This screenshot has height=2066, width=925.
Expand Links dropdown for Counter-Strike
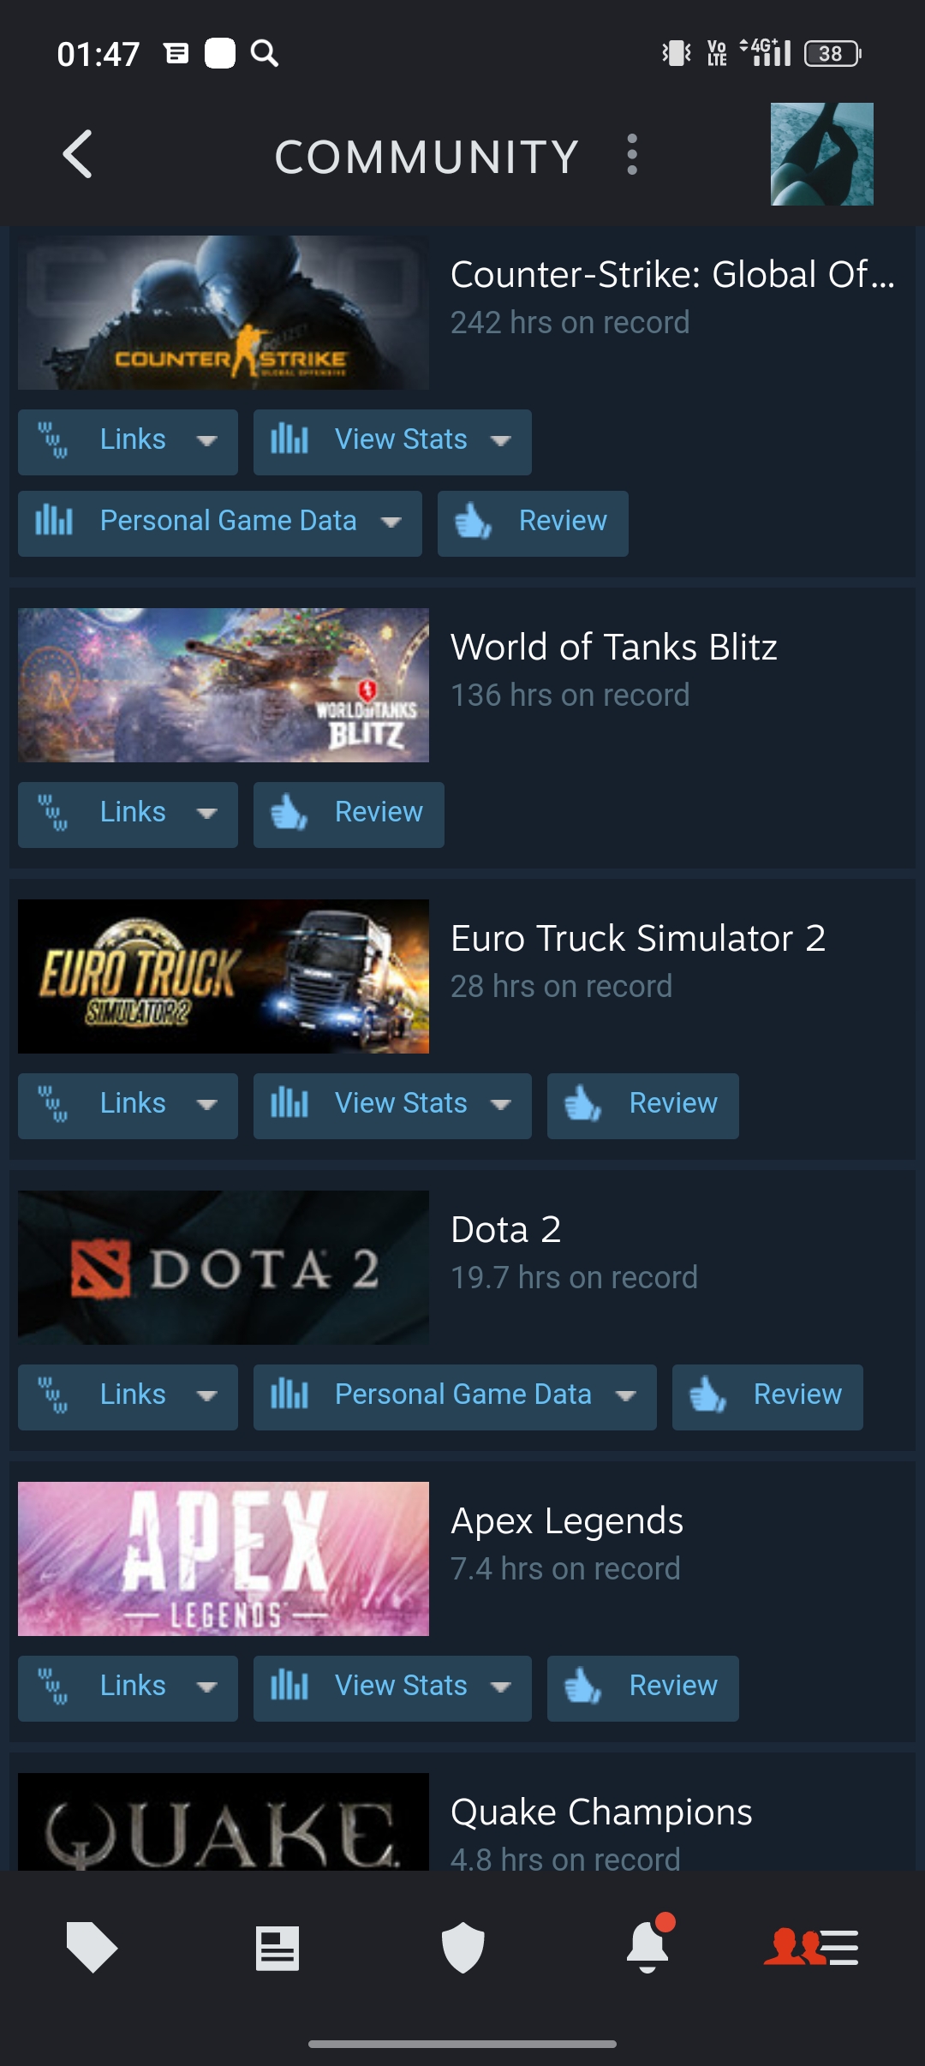tap(128, 442)
